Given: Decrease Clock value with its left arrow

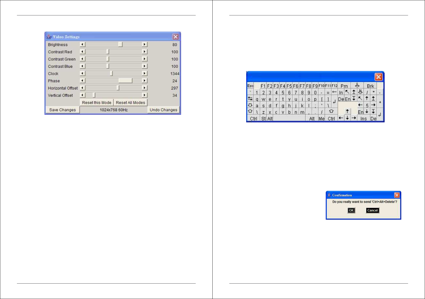Looking at the screenshot, I should click(82, 74).
